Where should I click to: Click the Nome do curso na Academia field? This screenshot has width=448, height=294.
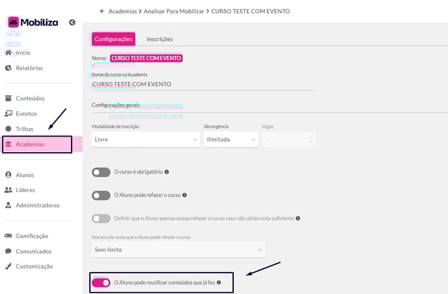pos(204,84)
